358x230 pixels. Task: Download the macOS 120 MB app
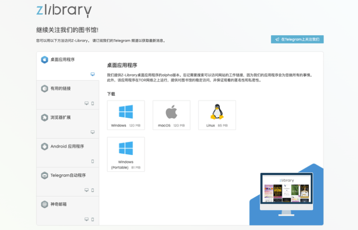(x=171, y=115)
